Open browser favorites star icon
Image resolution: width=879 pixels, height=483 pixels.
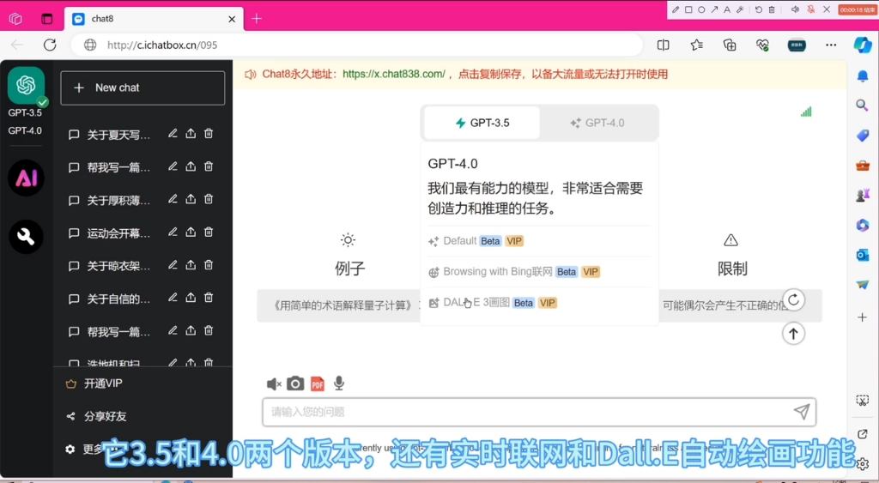point(696,45)
